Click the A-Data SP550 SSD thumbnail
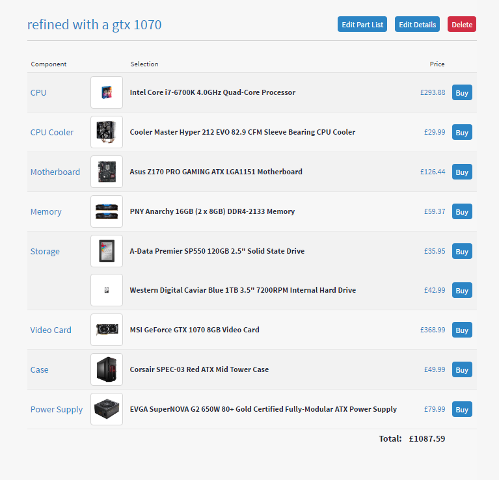 [107, 251]
